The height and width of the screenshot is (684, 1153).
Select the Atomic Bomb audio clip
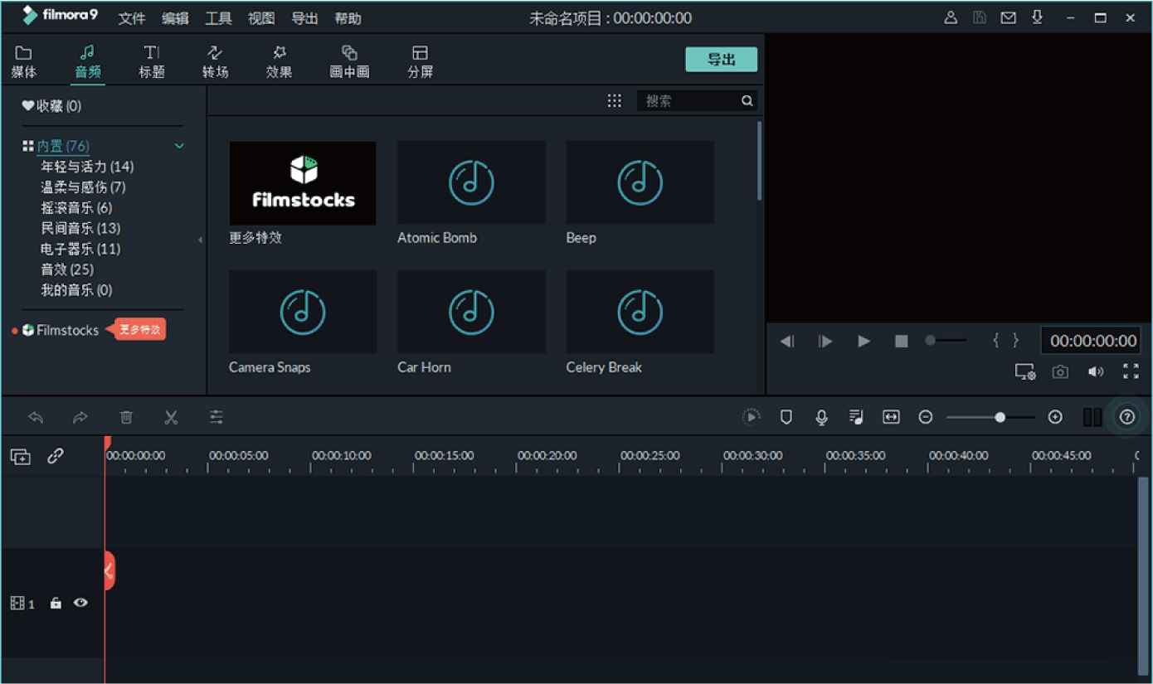[471, 182]
